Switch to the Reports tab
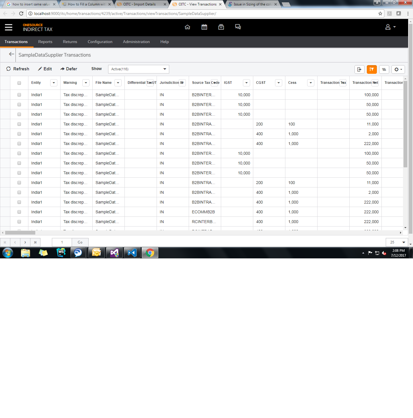413x418 pixels. (x=45, y=42)
